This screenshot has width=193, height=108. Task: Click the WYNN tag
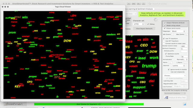98,93
